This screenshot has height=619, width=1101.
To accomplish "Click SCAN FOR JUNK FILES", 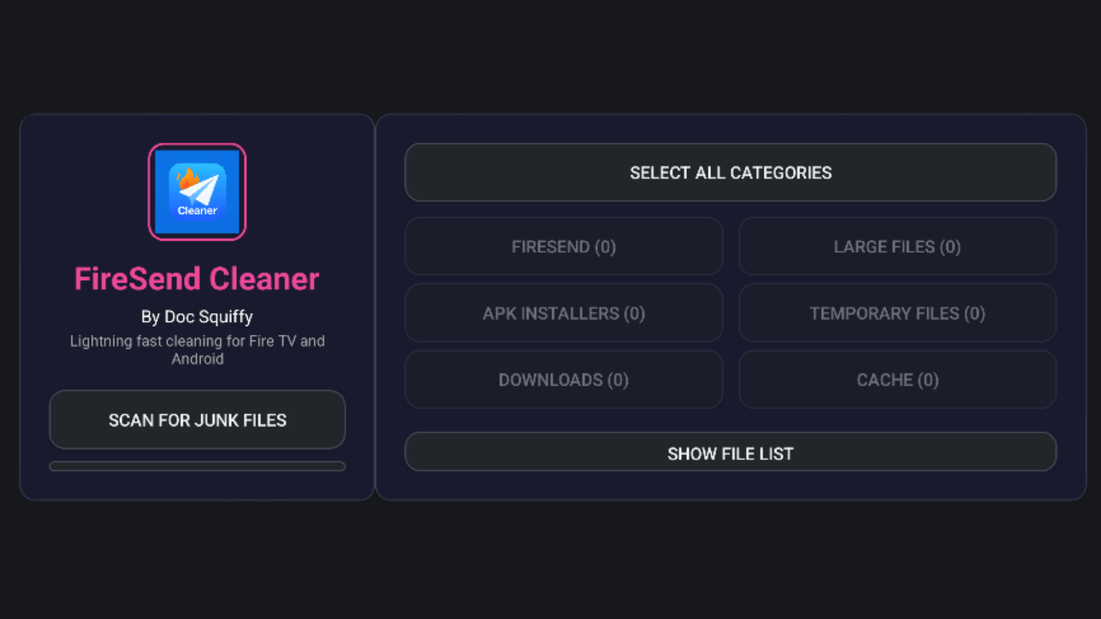I will coord(197,420).
